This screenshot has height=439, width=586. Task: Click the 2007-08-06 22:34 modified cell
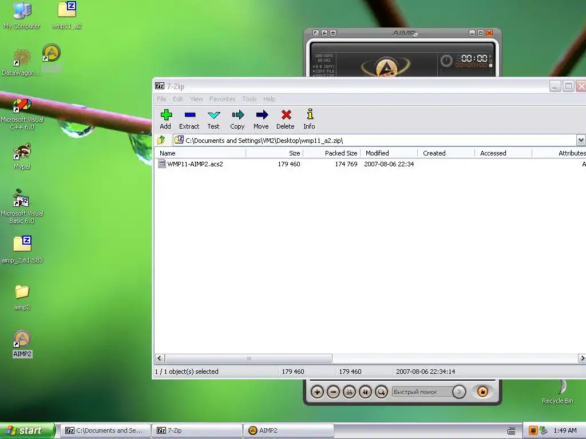[389, 164]
